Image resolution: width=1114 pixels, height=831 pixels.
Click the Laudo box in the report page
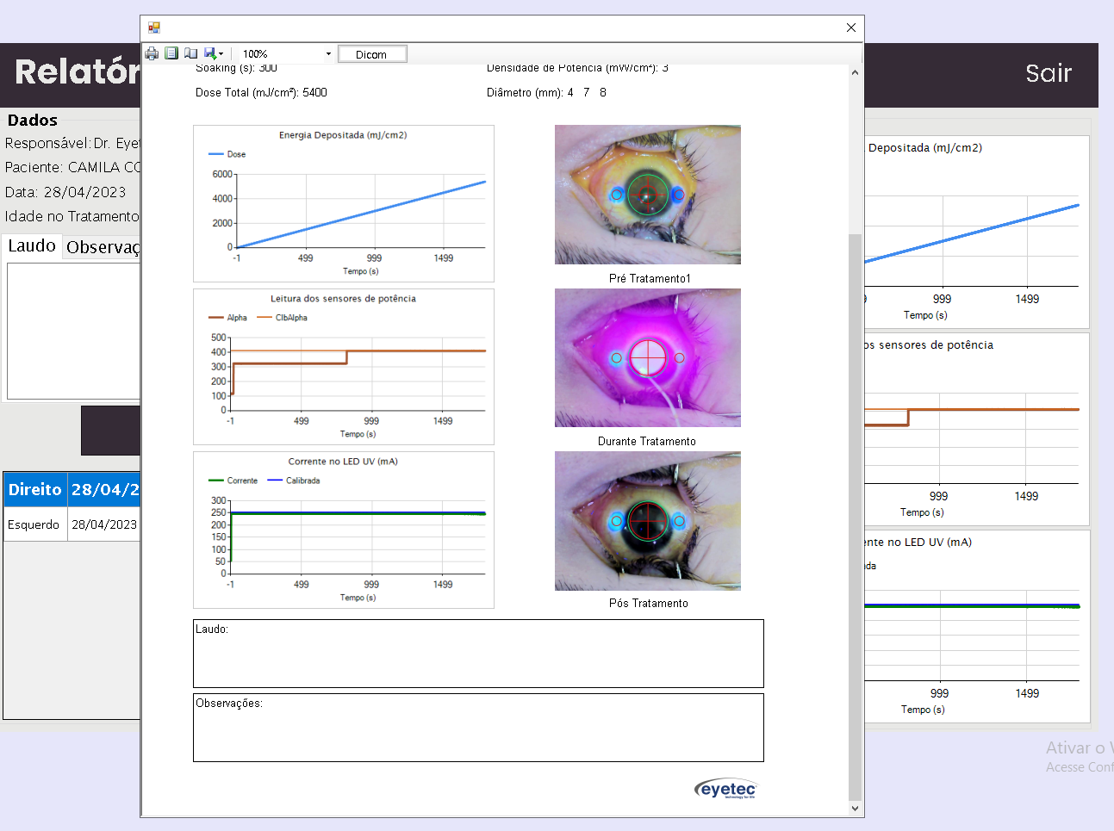point(478,654)
